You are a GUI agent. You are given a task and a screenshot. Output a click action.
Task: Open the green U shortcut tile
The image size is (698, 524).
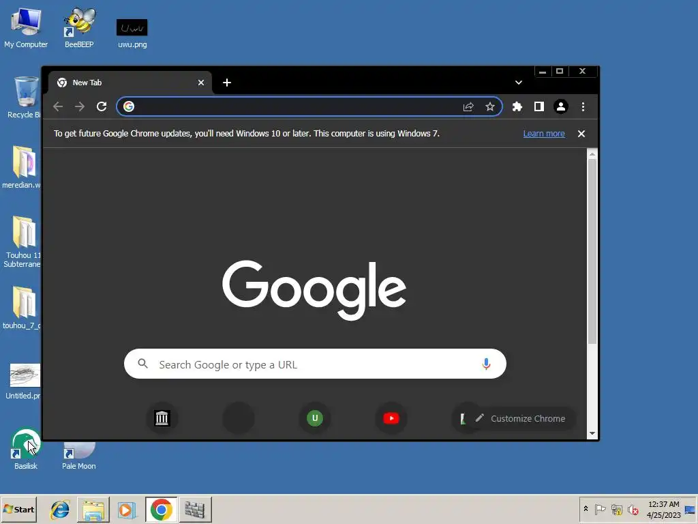[315, 418]
